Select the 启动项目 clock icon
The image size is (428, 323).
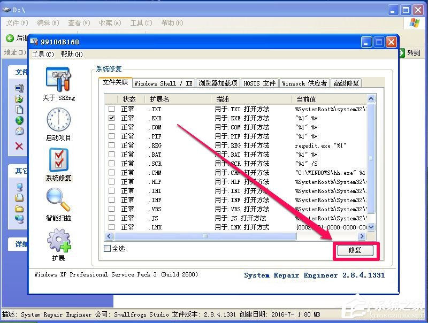click(x=58, y=120)
